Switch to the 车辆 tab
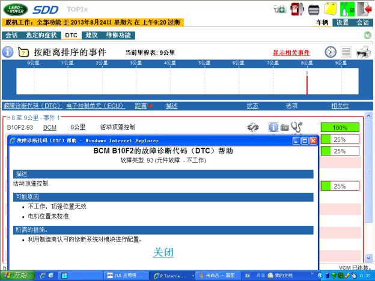Screen dimensions: 375x281 click(x=322, y=22)
